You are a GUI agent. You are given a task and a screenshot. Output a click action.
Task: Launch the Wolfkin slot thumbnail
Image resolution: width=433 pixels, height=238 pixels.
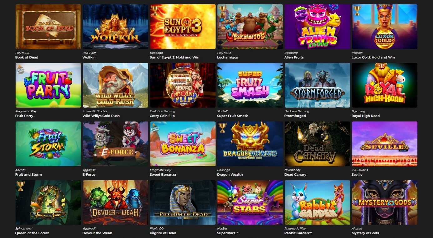(x=115, y=27)
